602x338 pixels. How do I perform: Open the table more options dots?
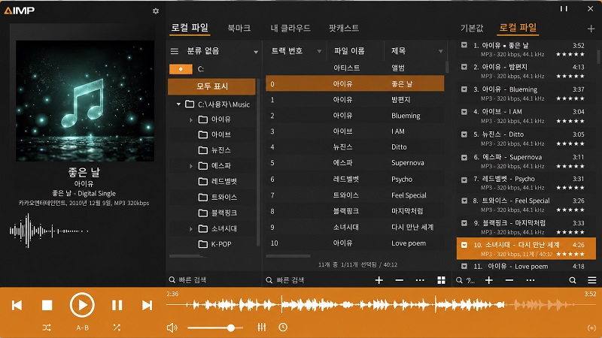[420, 280]
